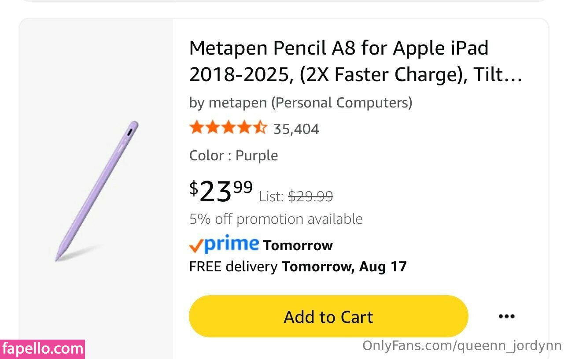The width and height of the screenshot is (568, 359).
Task: Click the orange Prime checkmark
Action: tap(196, 246)
